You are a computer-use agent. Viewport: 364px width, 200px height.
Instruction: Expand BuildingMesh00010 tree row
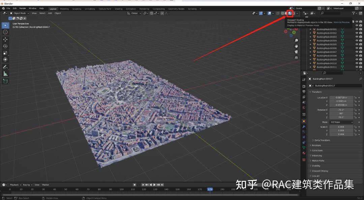click(311, 63)
